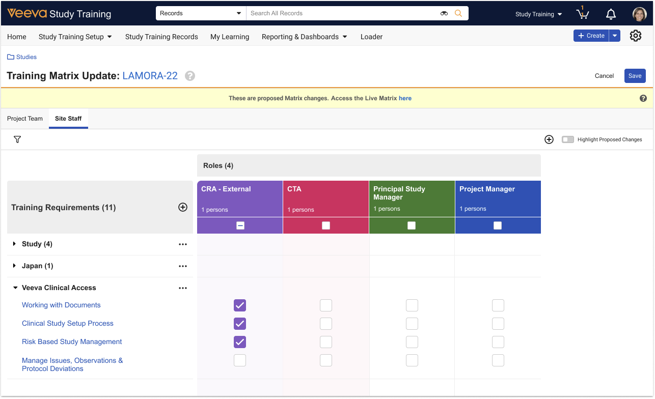
Task: Open the notifications bell
Action: point(611,14)
